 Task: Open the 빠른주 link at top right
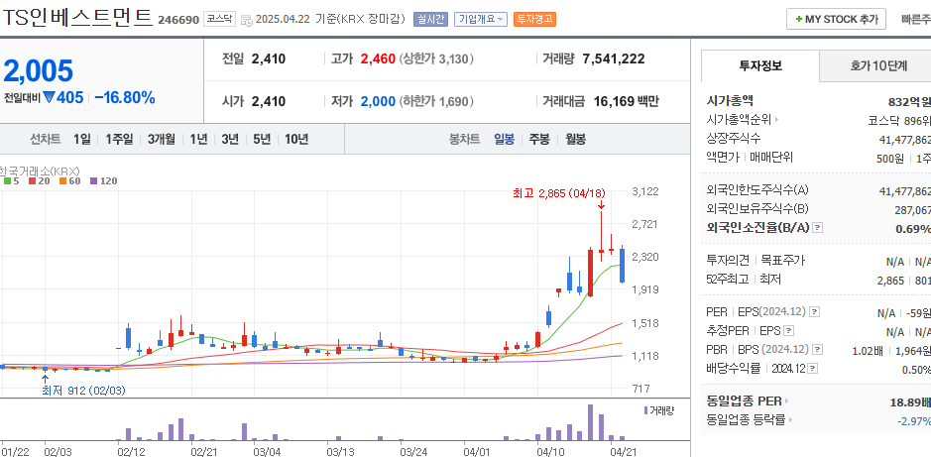point(915,19)
